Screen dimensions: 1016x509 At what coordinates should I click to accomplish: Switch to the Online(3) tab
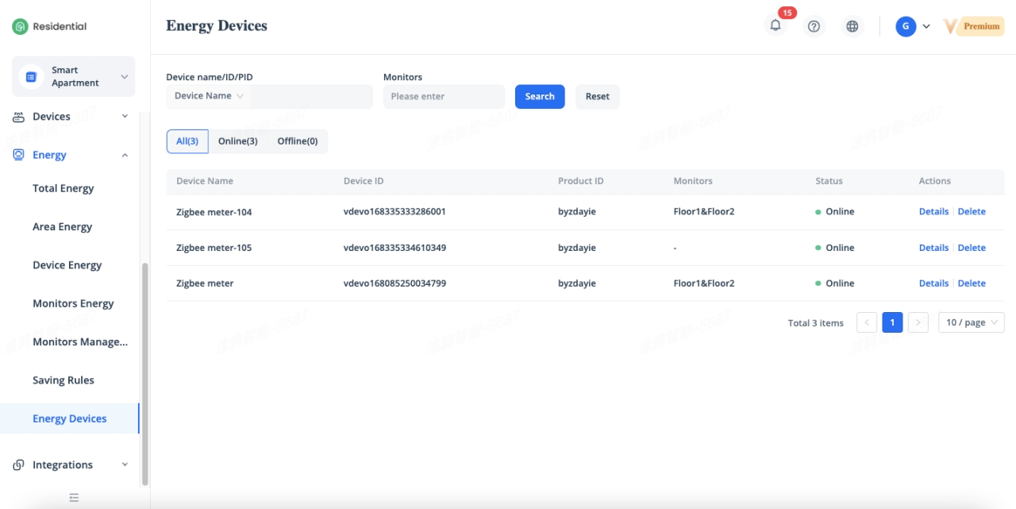pos(238,141)
